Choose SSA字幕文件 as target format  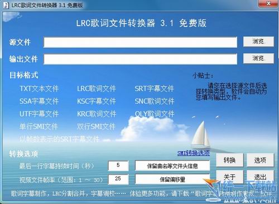(39, 101)
